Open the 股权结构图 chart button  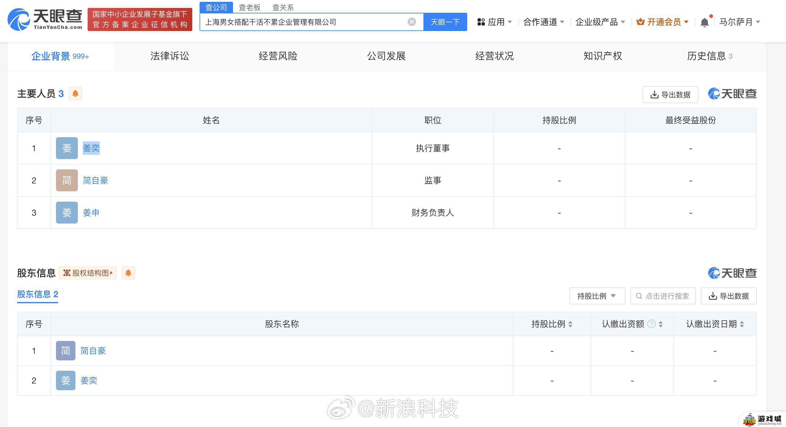(x=88, y=273)
